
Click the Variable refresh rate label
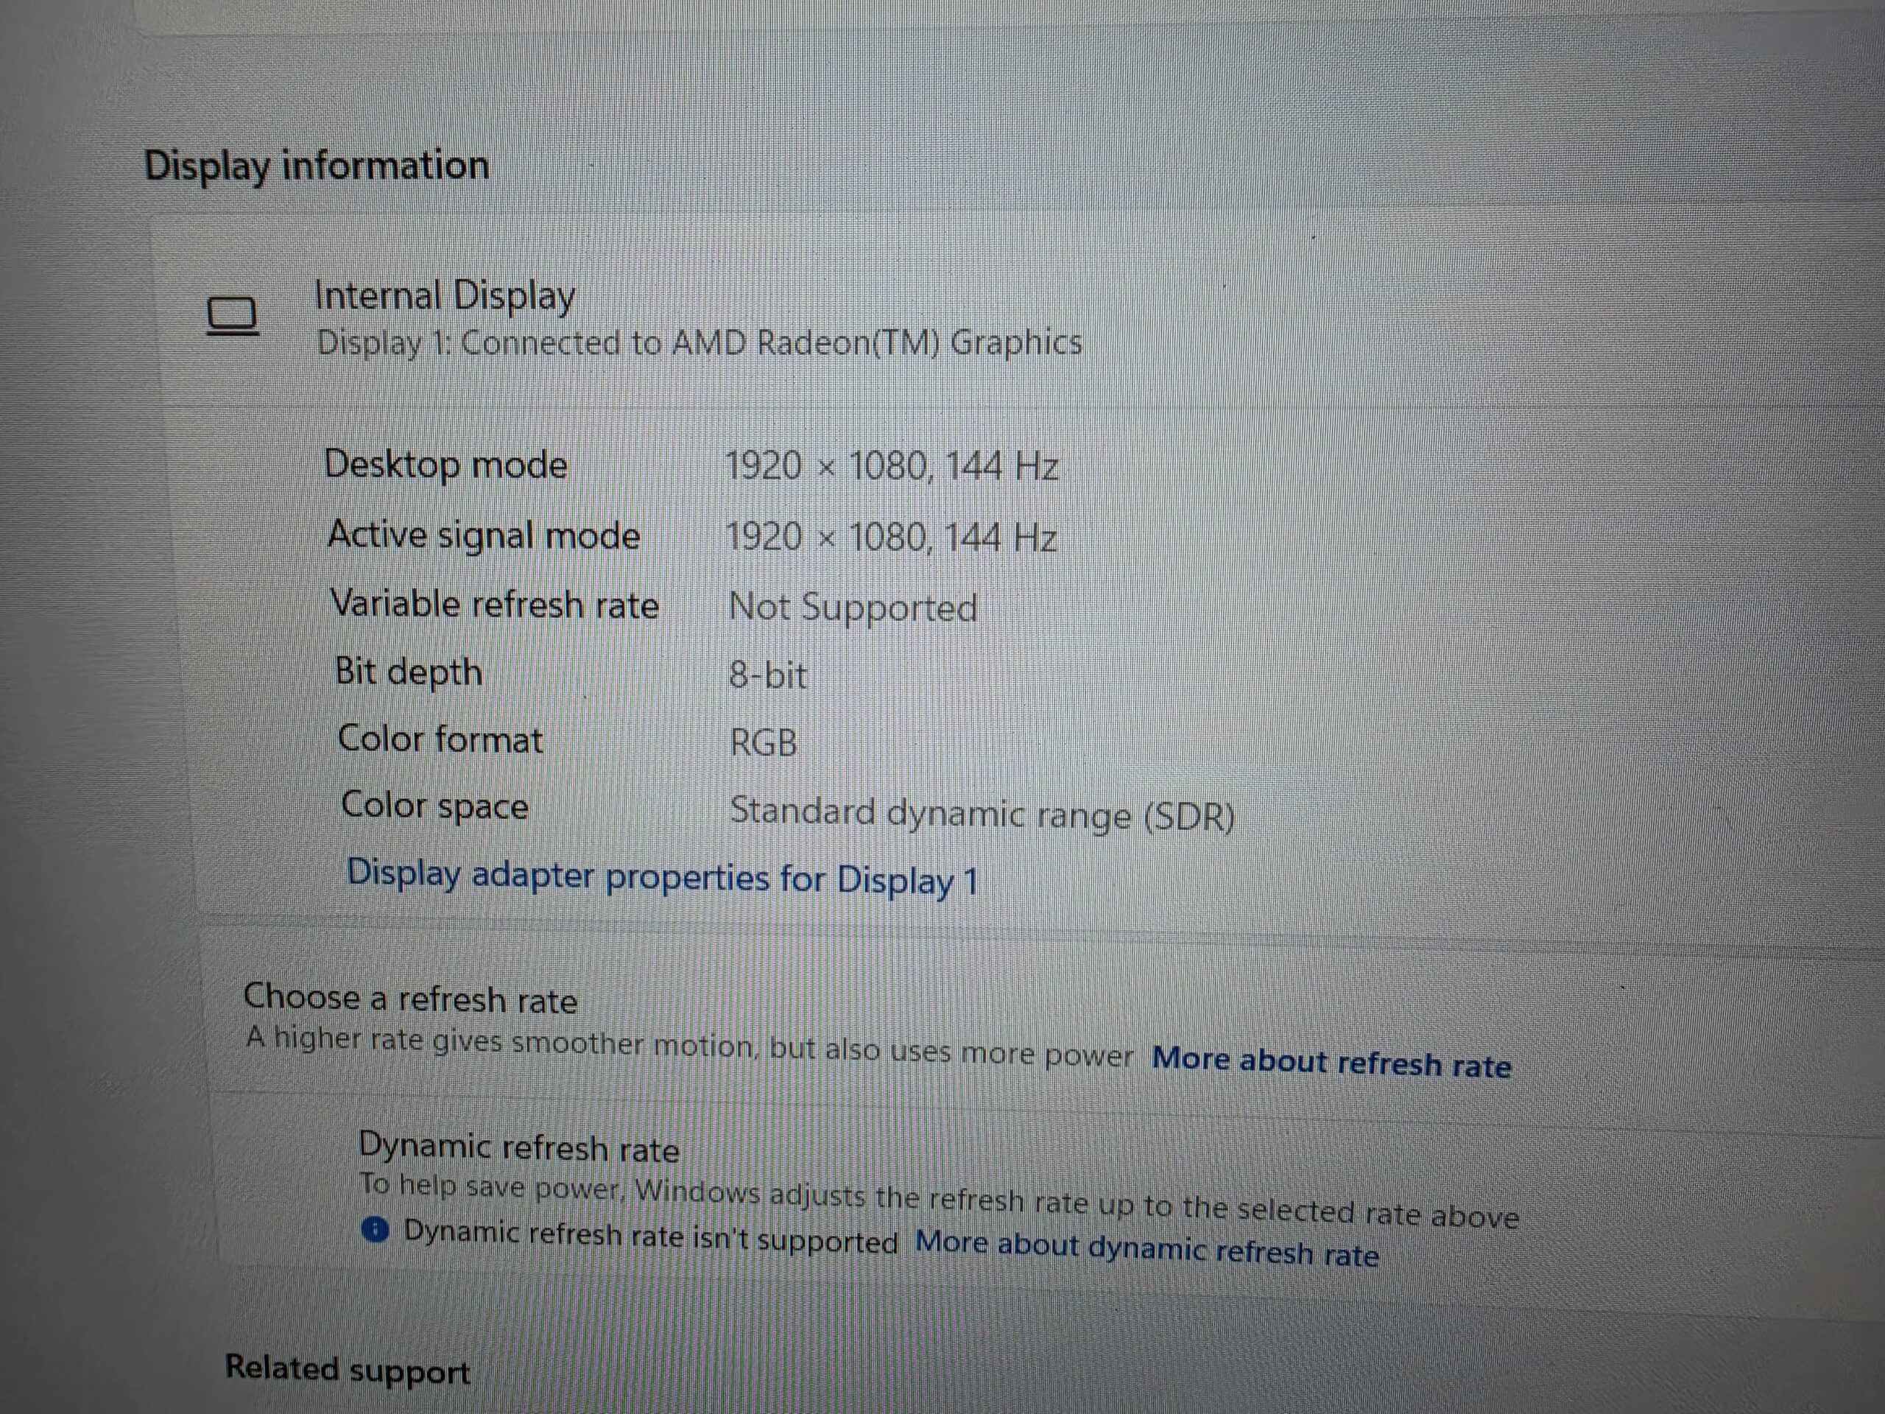coord(495,605)
